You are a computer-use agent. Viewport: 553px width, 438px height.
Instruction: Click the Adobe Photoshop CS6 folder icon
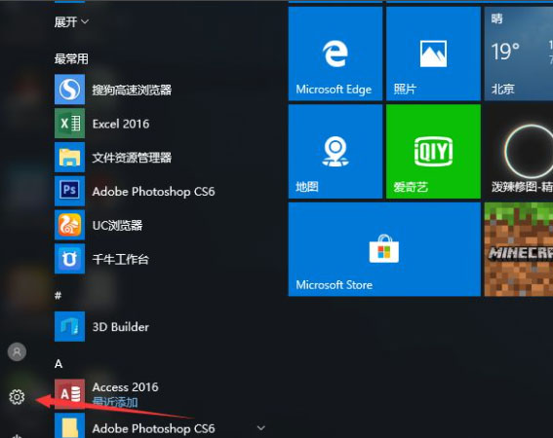coord(69,425)
